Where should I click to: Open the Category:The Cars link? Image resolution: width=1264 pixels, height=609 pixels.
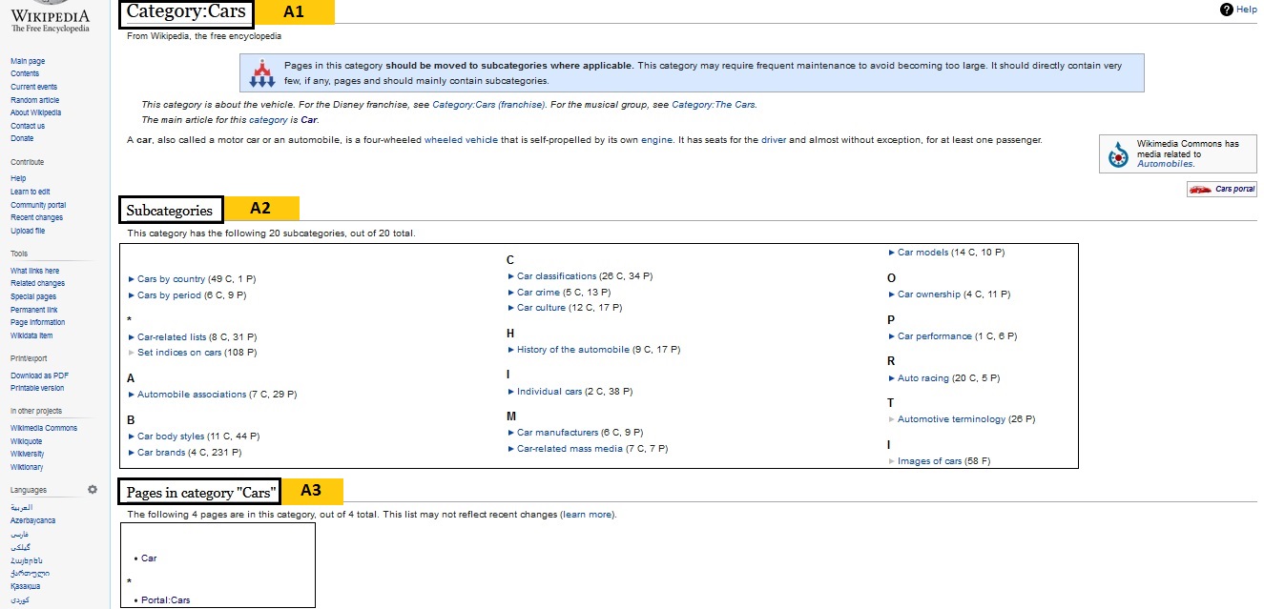click(x=714, y=104)
